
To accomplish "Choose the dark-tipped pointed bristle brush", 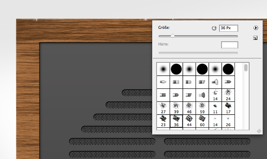I will click(x=228, y=82).
